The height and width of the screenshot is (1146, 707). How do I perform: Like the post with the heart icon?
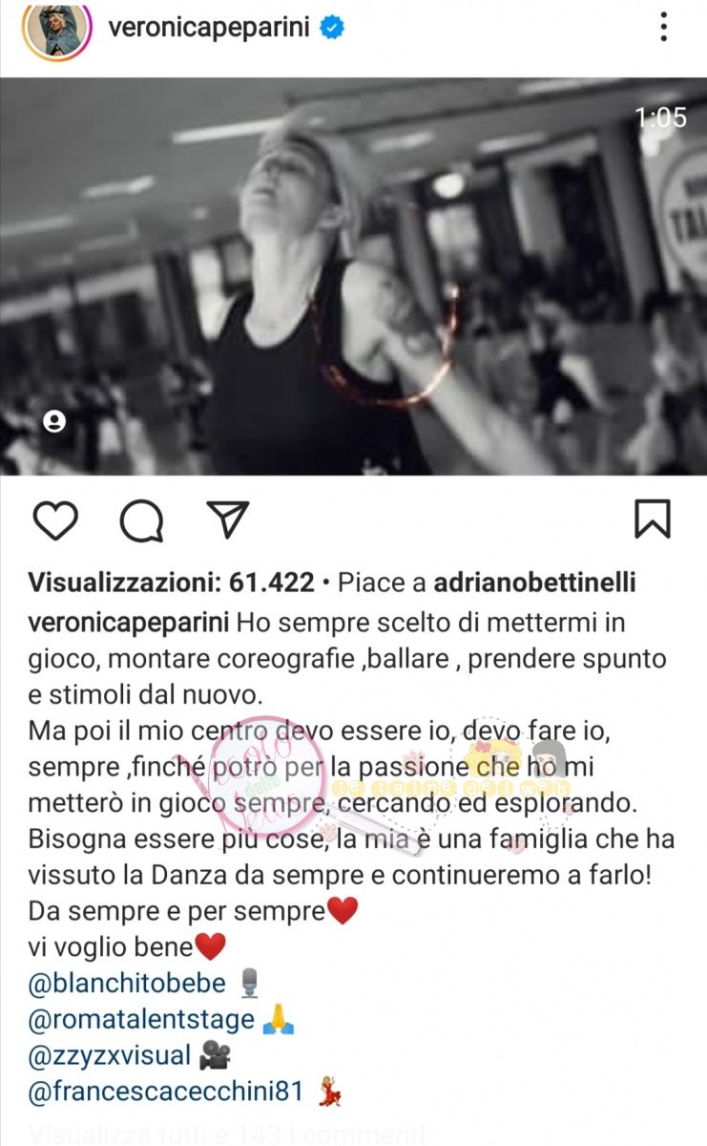click(x=55, y=520)
